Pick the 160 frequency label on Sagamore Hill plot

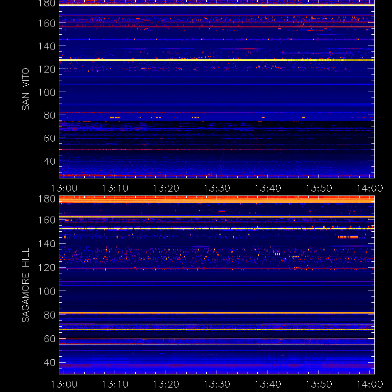[x=47, y=220]
